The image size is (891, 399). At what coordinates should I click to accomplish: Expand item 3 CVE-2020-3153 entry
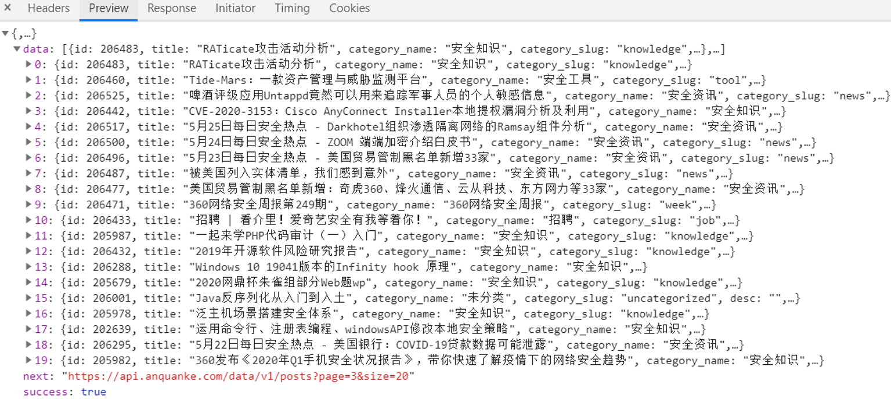28,111
